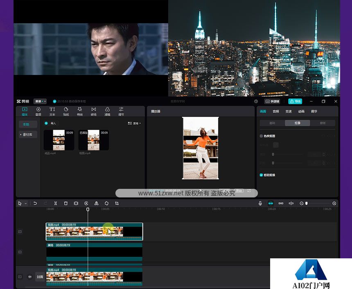Click the 导入 import button

pyautogui.click(x=50, y=123)
